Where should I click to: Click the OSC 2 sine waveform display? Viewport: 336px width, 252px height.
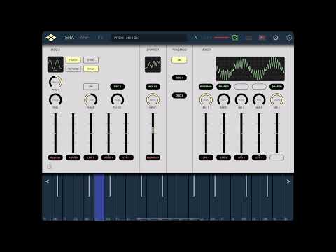click(x=55, y=64)
